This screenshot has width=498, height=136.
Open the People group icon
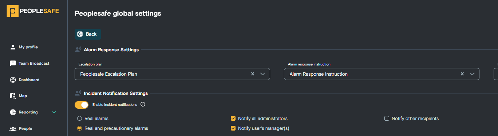(13, 129)
